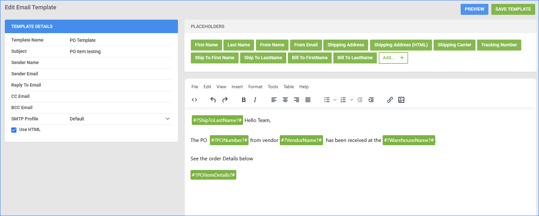Insert the Tracking Number placeholder
Screen dimensions: 539x216
(x=499, y=45)
